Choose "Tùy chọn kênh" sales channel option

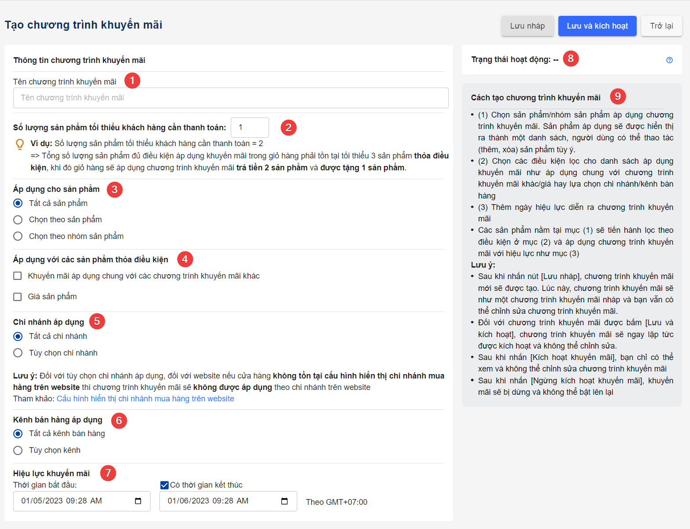pos(18,450)
